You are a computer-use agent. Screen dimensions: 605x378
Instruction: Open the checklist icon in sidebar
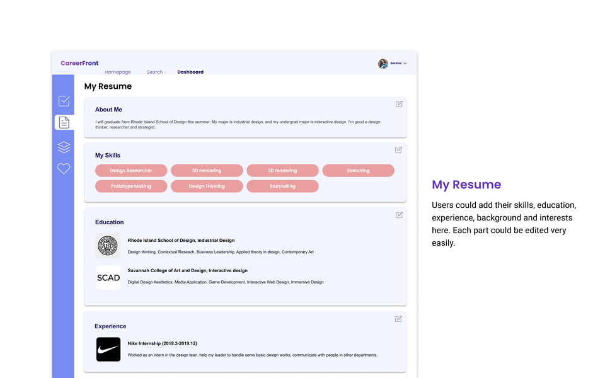coord(64,101)
